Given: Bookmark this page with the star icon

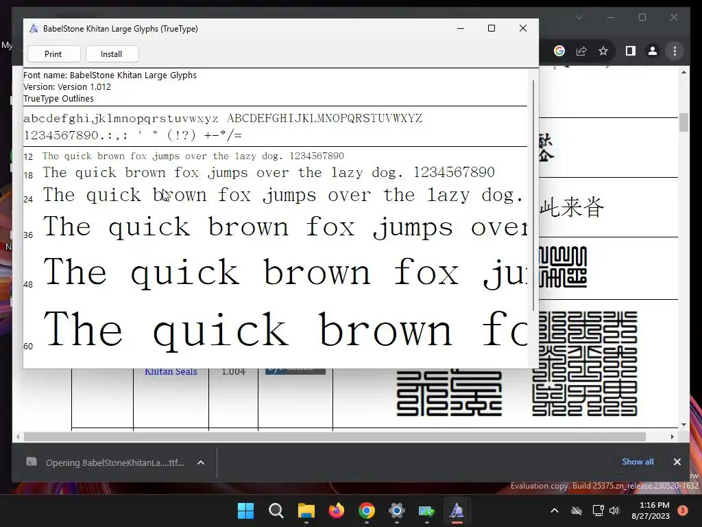Looking at the screenshot, I should [603, 51].
